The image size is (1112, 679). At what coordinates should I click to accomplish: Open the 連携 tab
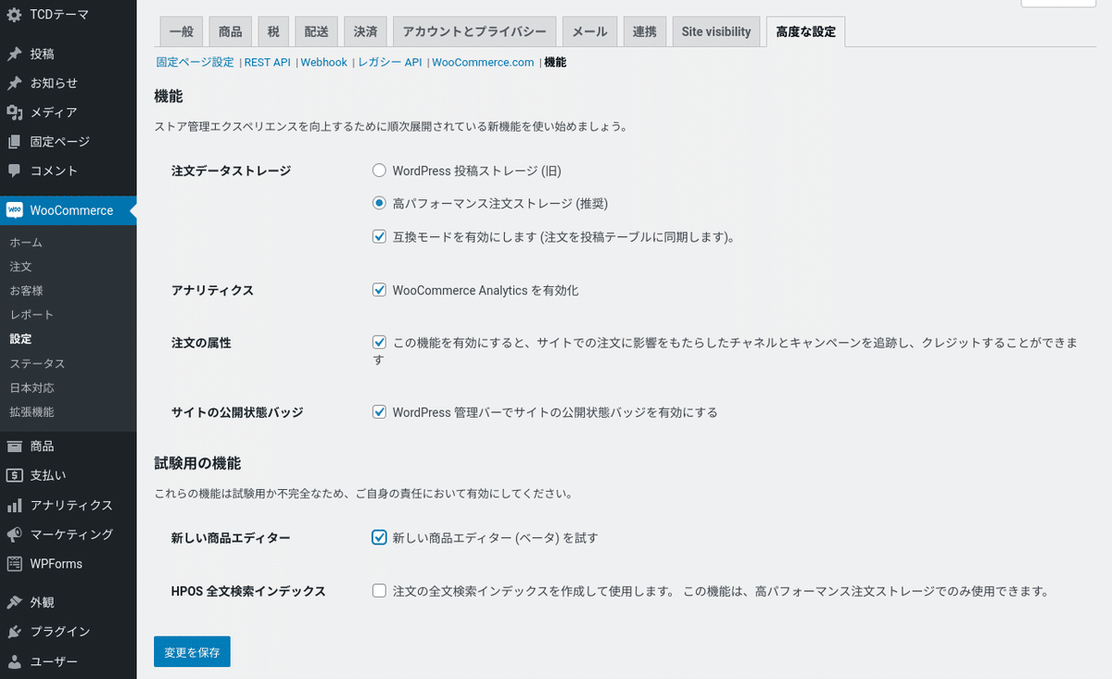pos(644,31)
